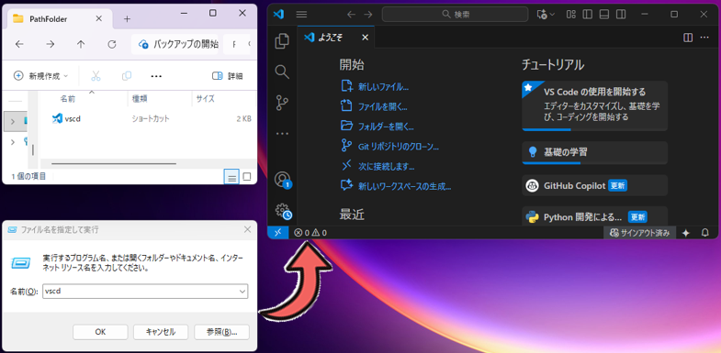Open VS Code の使用を開始する walkthrough
The image size is (721, 353).
click(x=594, y=105)
